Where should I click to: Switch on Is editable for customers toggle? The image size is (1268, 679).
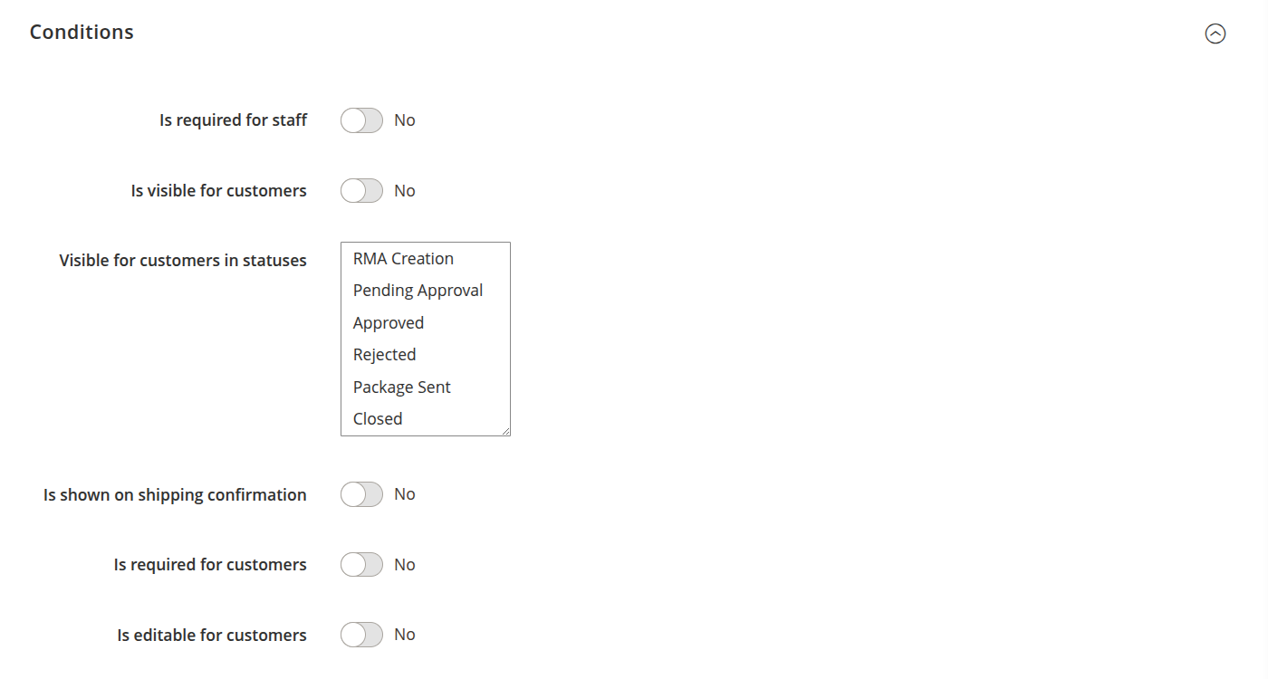click(361, 636)
